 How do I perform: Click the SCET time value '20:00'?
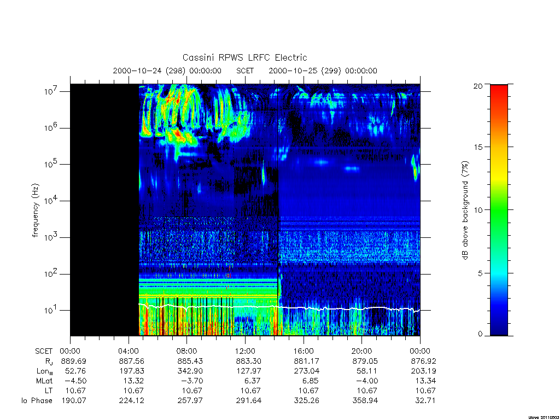click(x=362, y=351)
